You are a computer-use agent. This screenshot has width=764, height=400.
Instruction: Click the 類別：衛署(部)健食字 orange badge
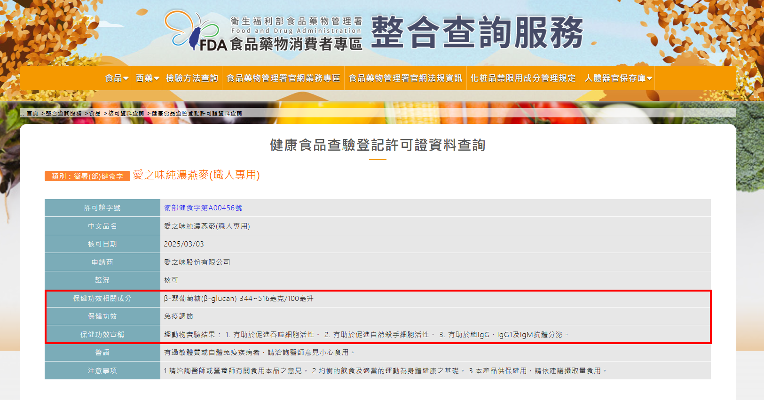tap(87, 176)
